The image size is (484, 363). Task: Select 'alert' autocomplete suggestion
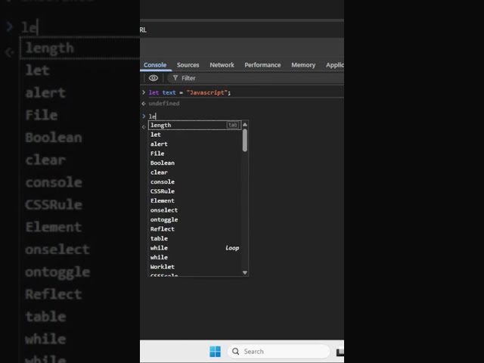pyautogui.click(x=194, y=144)
